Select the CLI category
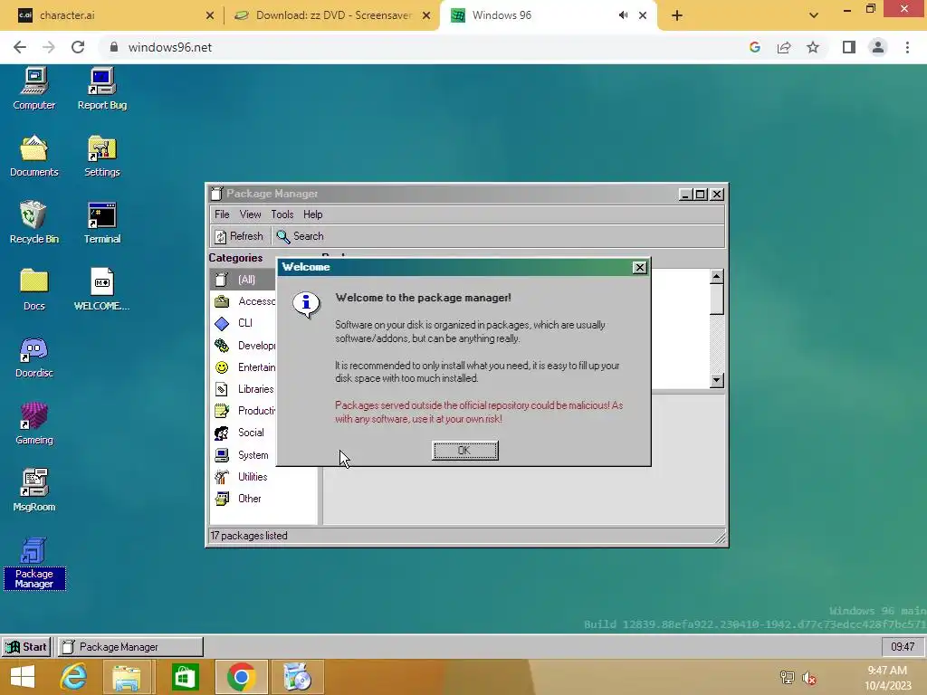The width and height of the screenshot is (927, 695). [x=243, y=323]
